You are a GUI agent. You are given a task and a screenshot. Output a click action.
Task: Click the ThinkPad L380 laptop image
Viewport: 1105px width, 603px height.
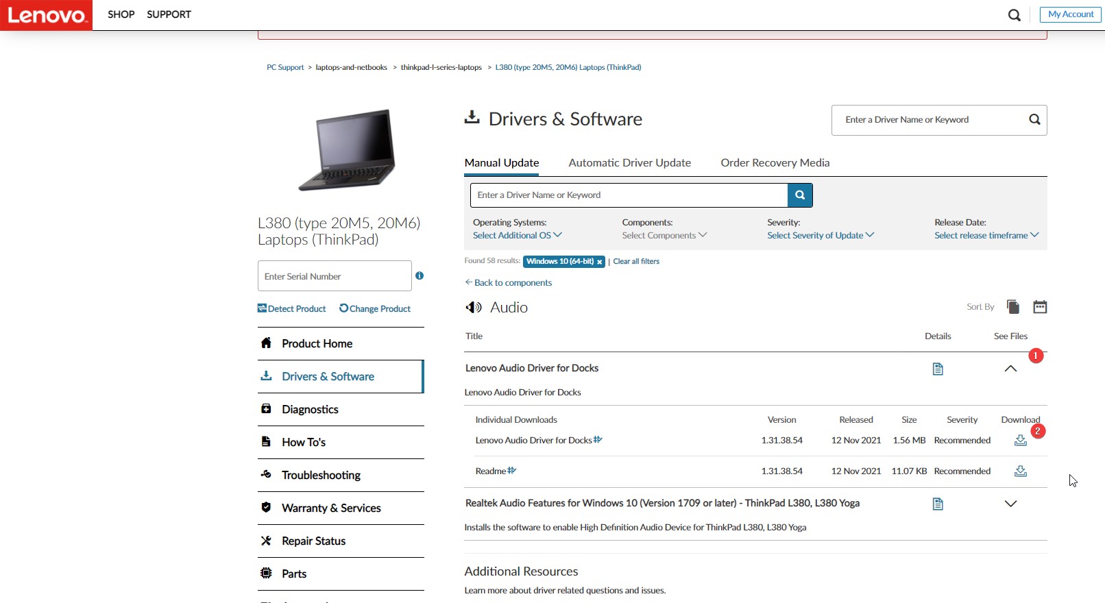click(348, 150)
